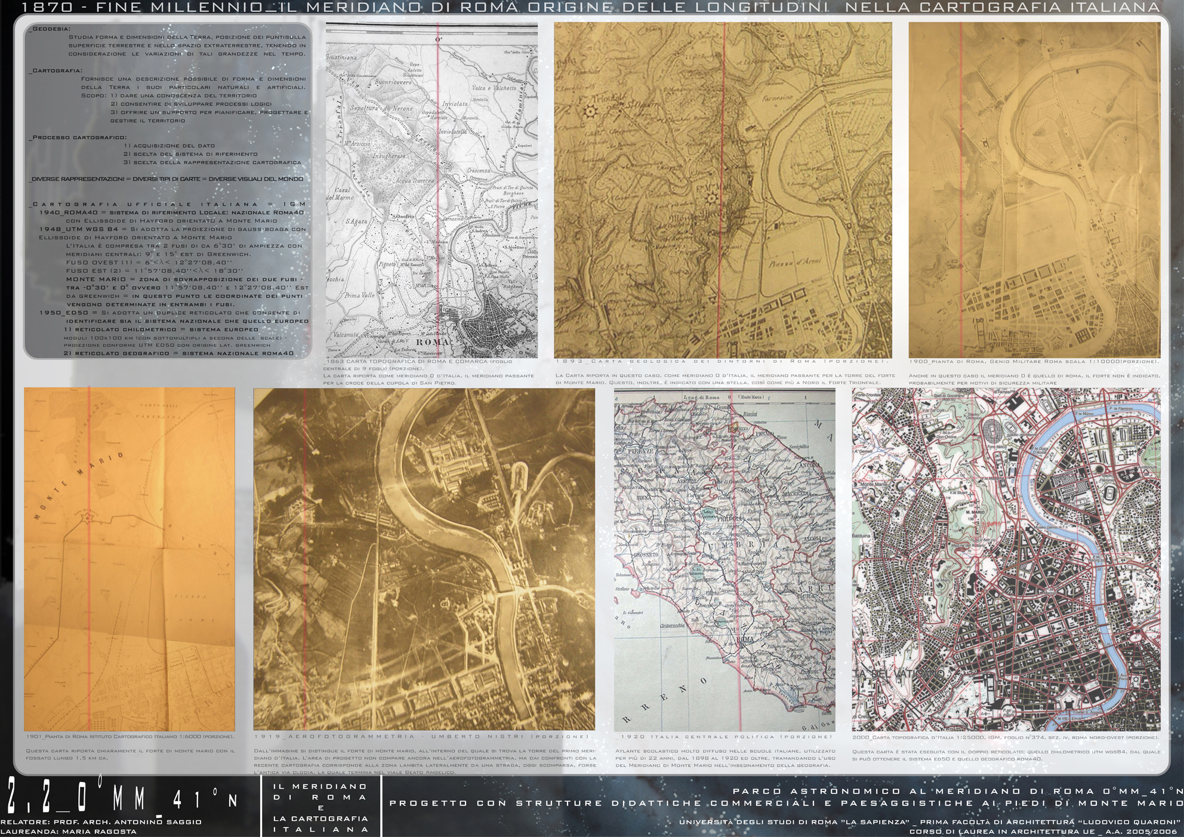Viewport: 1184px width, 837px height.
Task: Click the ROMA label on 1863 map
Action: pyautogui.click(x=431, y=343)
